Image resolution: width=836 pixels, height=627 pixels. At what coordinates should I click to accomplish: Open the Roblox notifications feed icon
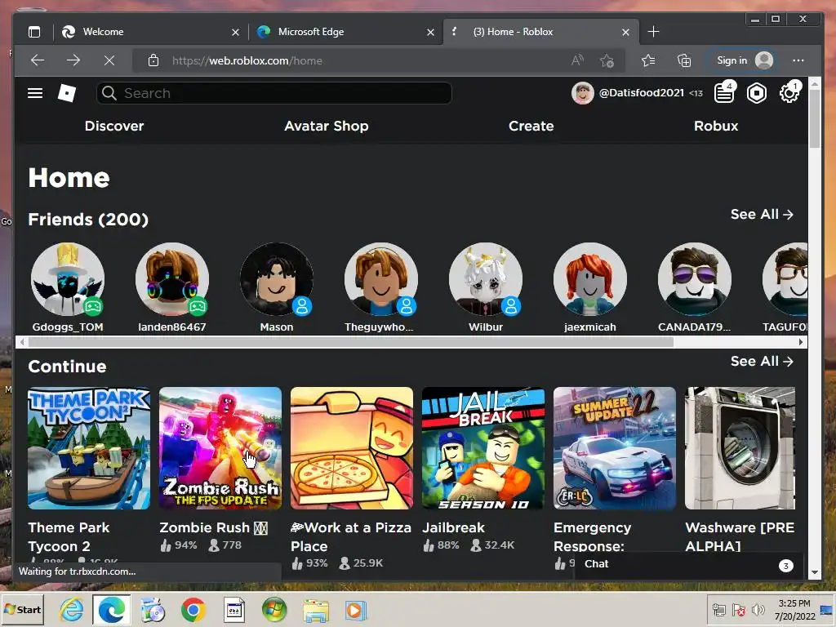click(x=724, y=93)
